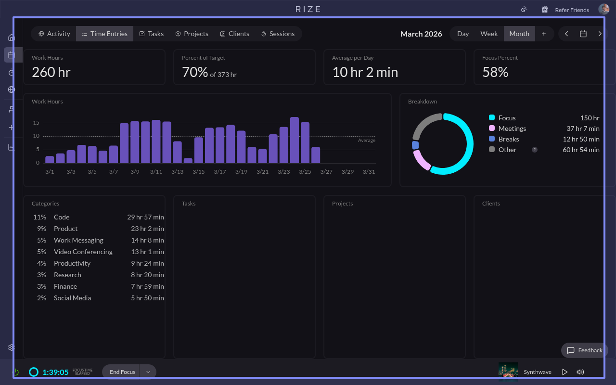Viewport: 616px width, 385px height.
Task: Open the settings gear in the sidebar
Action: 11,347
